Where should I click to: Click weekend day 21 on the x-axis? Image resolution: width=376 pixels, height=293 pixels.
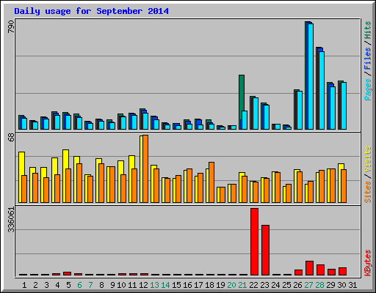tap(242, 285)
